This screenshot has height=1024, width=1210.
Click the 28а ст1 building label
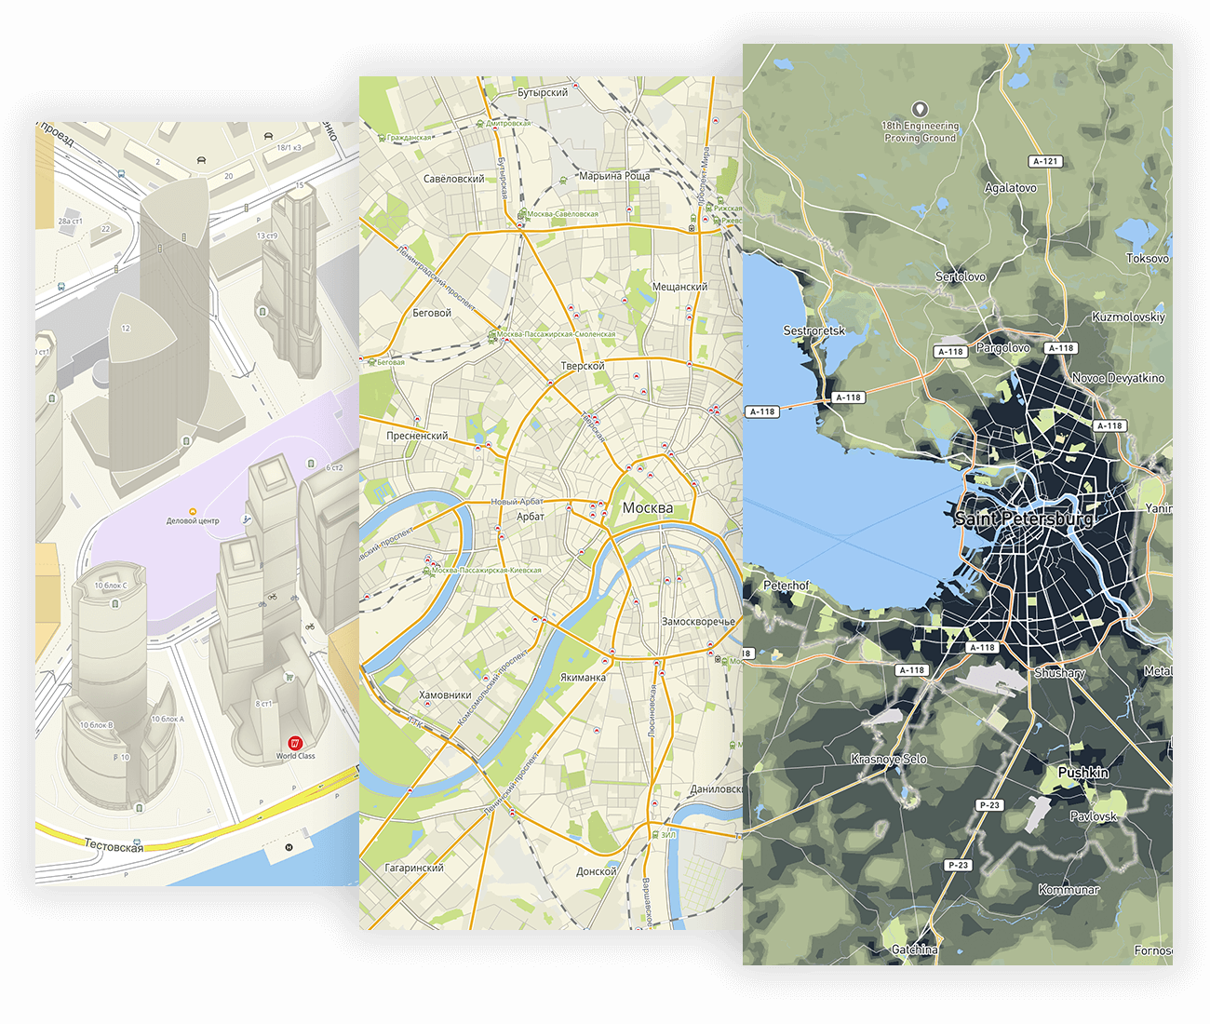tap(71, 222)
